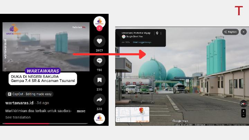Share the TikTok video with arrow icon

[100, 100]
